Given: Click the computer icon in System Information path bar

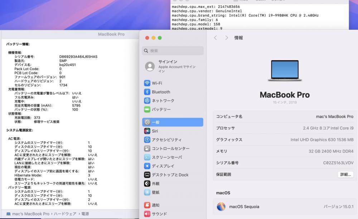Looking at the screenshot, I should click(9, 214).
